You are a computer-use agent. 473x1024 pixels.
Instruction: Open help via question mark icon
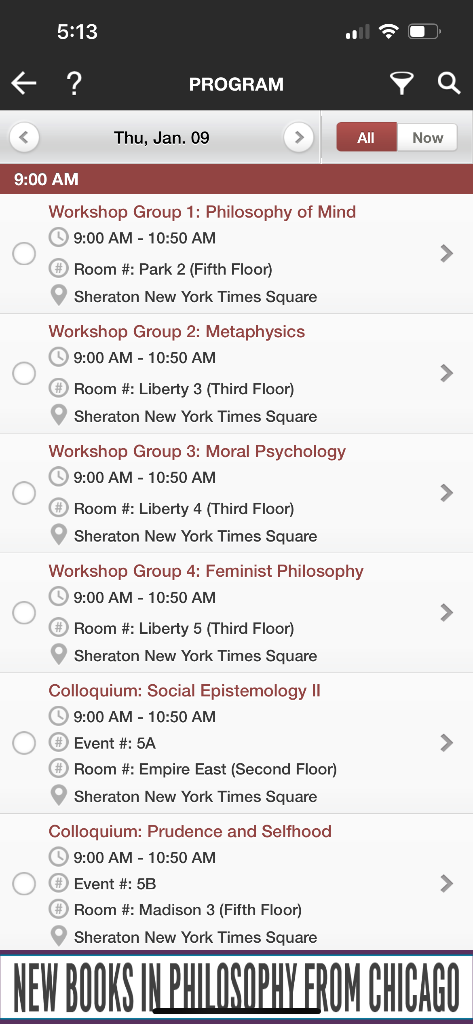pos(74,83)
